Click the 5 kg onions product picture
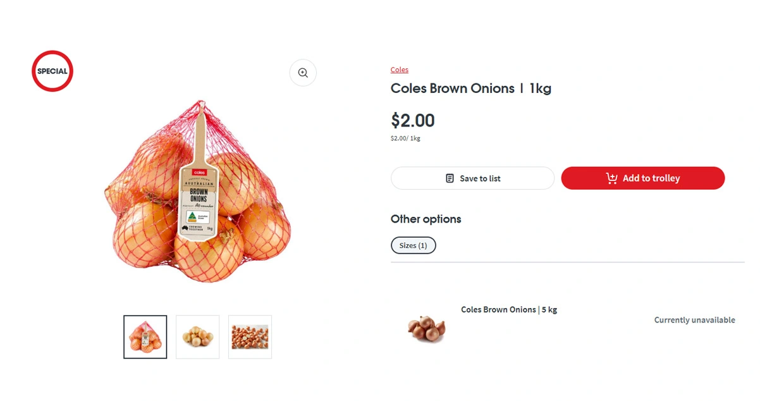Viewport: 760px width, 401px height. (426, 328)
